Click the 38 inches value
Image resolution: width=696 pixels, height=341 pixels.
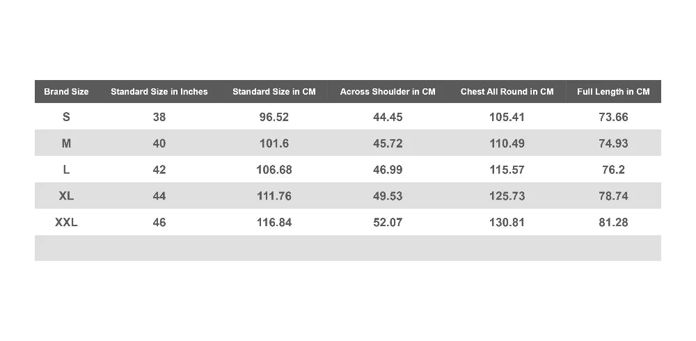pyautogui.click(x=159, y=117)
